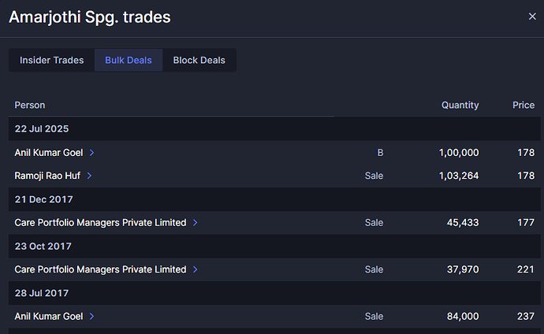Click the Person column header
544x334 pixels.
[30, 105]
